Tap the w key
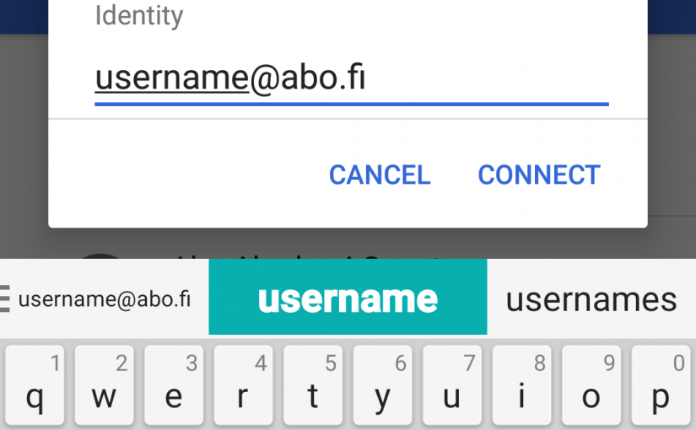 (x=105, y=385)
